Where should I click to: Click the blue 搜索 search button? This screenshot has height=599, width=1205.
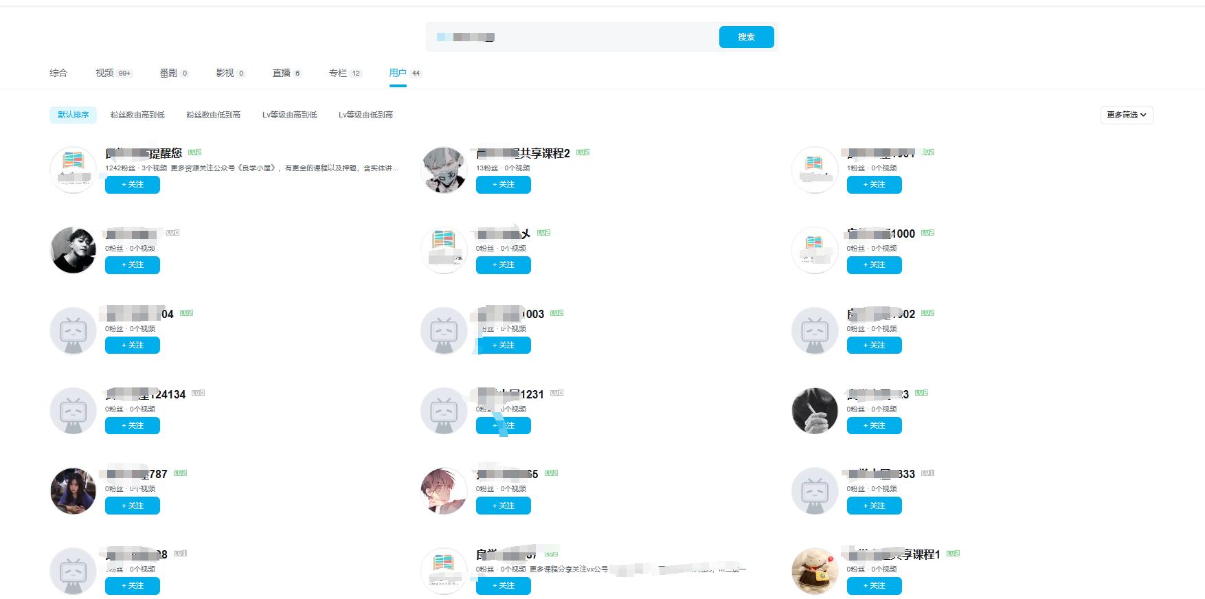746,37
